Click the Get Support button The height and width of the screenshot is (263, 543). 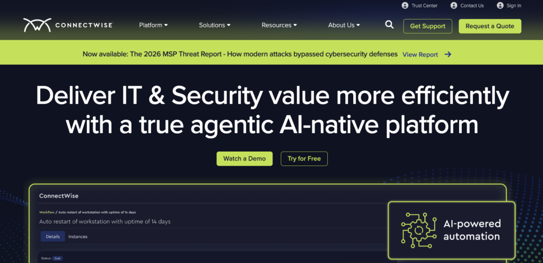(428, 27)
